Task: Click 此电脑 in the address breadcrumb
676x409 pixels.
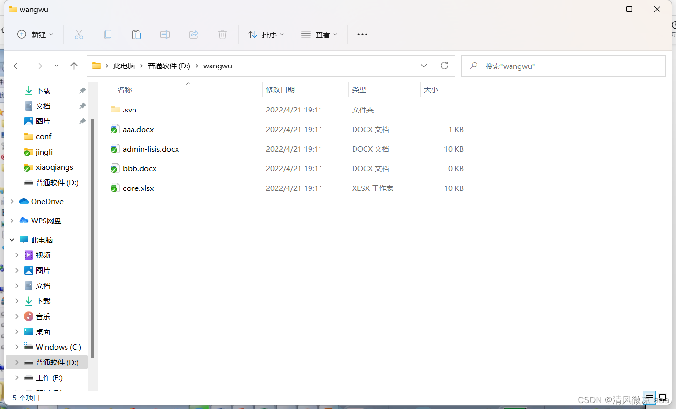Action: [124, 66]
